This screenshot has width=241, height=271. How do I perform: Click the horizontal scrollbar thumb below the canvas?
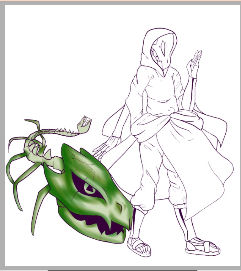tap(122, 270)
